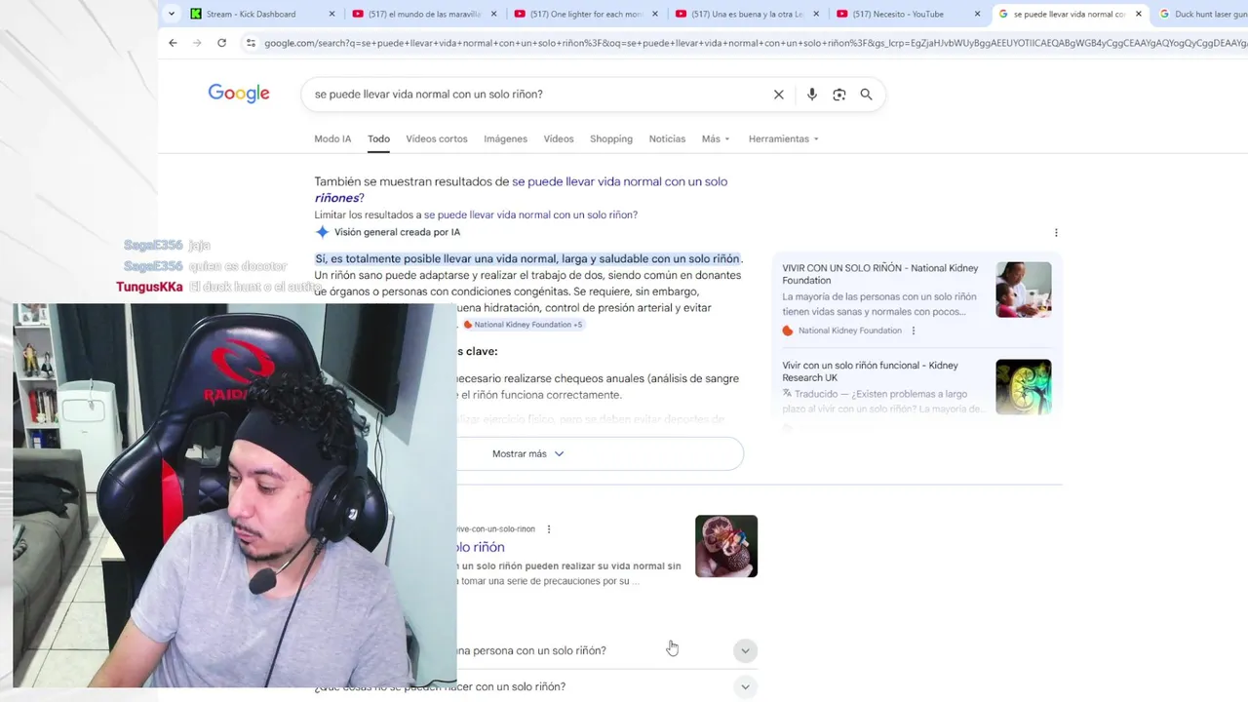Select the highlighted AI answer sentence
The height and width of the screenshot is (702, 1248).
(527, 258)
